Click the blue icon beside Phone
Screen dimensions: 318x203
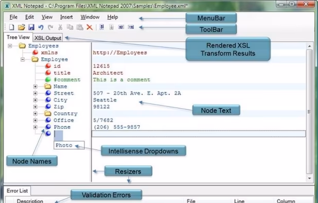click(48, 127)
